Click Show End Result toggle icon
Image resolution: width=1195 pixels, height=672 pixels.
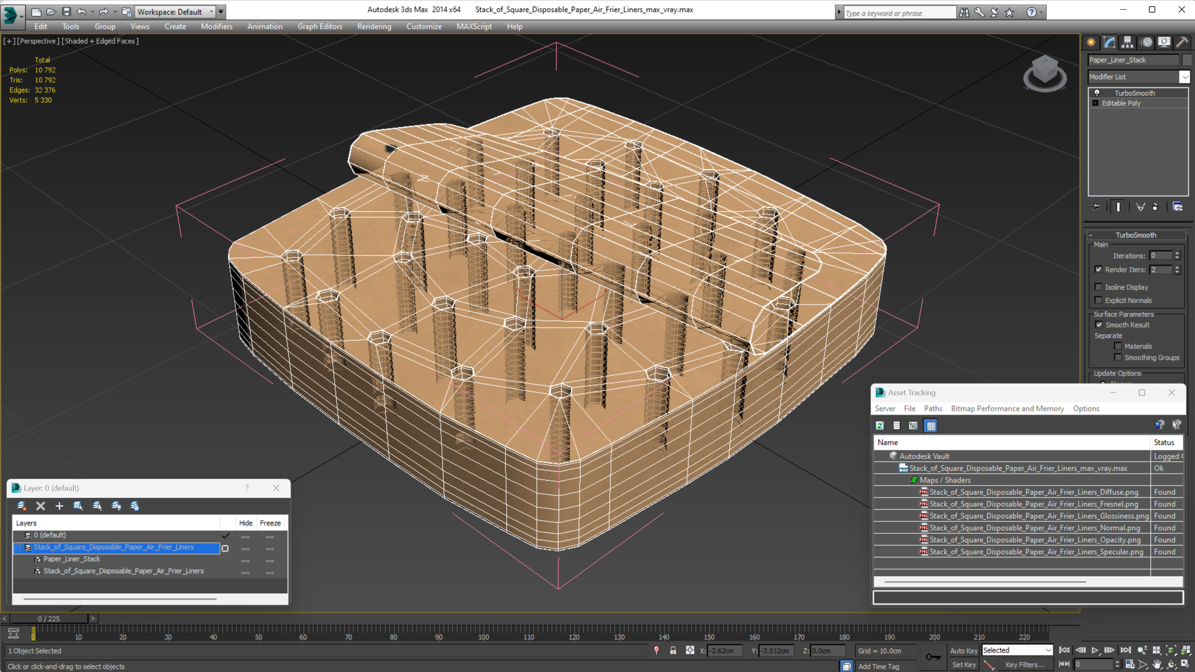pos(1118,207)
